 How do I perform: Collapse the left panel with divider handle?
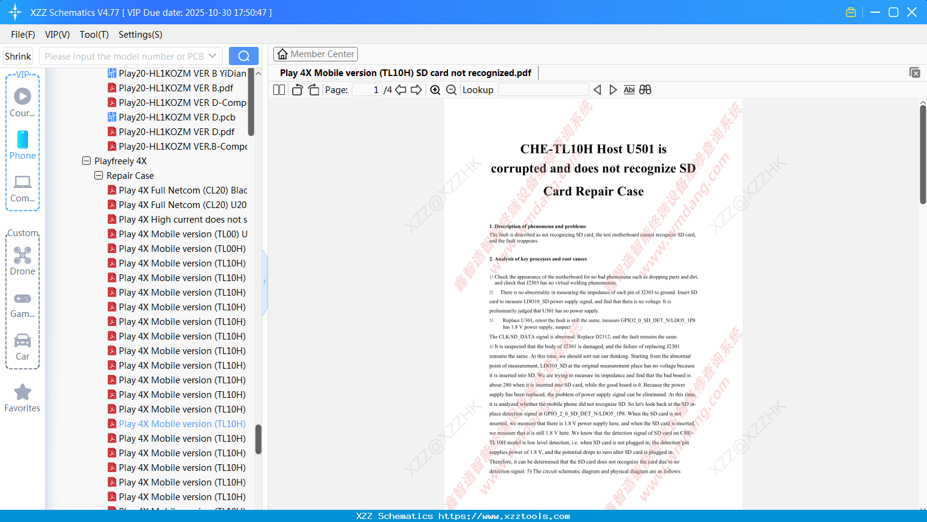(x=265, y=282)
